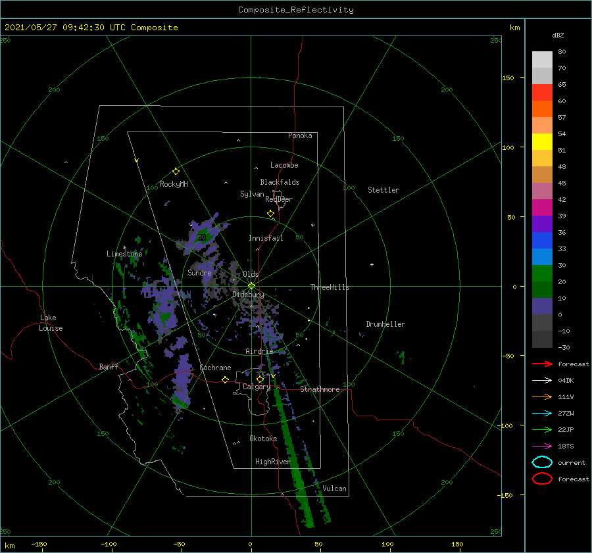Click the dBZ legend heading
The width and height of the screenshot is (592, 553).
[x=558, y=35]
